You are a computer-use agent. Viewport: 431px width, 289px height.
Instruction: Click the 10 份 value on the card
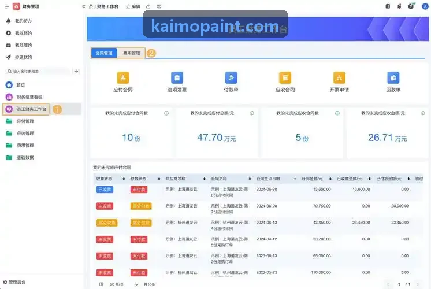(x=131, y=138)
